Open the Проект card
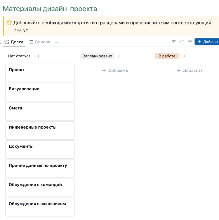The height and width of the screenshot is (220, 219). [40, 73]
